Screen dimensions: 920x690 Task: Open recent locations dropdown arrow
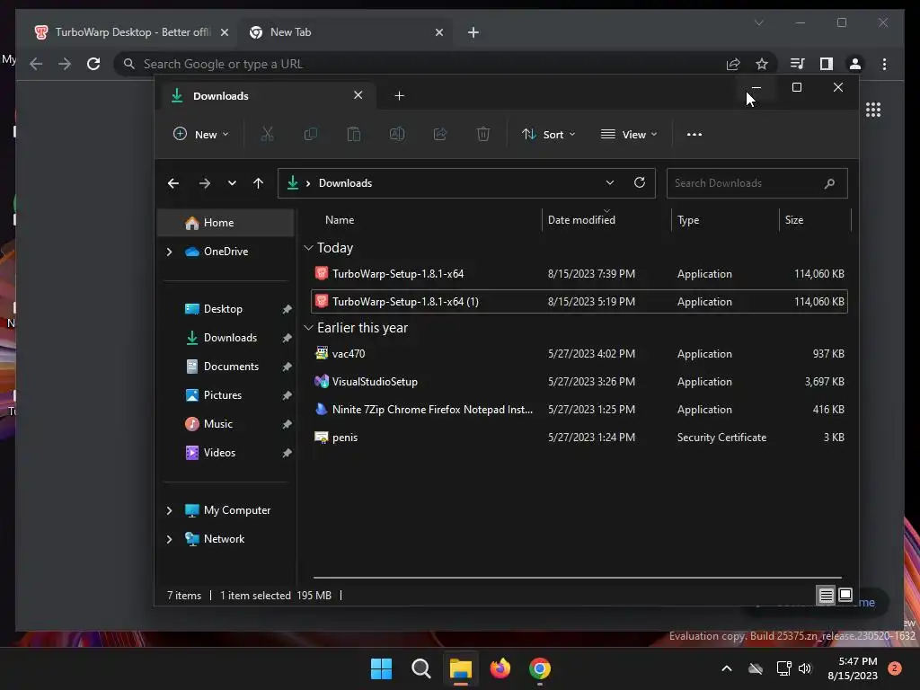[x=232, y=183]
